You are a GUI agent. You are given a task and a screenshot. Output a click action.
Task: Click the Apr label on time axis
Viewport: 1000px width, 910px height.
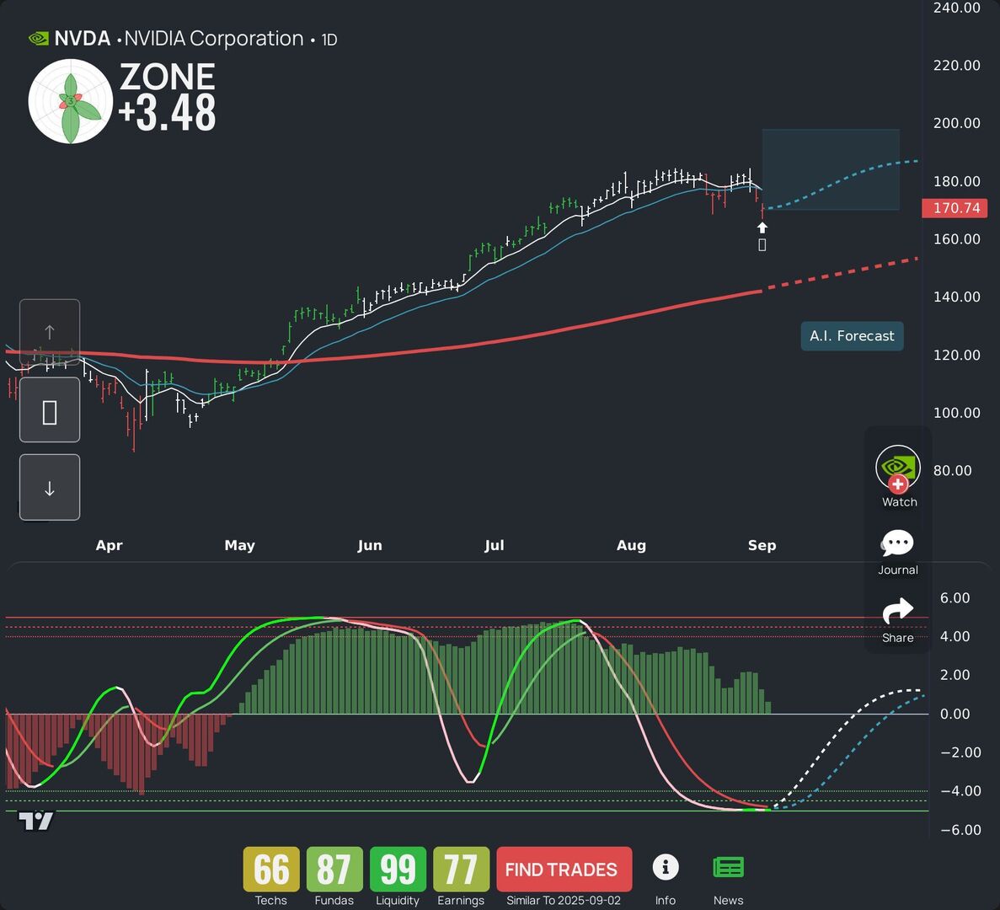[x=109, y=545]
